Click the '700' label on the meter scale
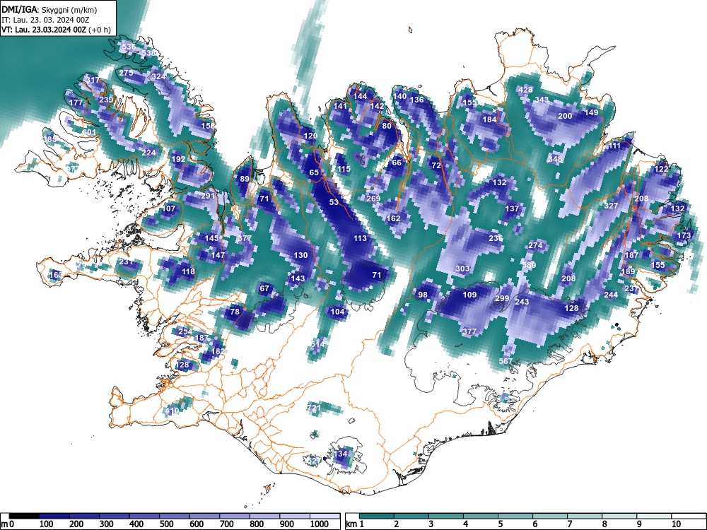707x530 pixels. 226,524
